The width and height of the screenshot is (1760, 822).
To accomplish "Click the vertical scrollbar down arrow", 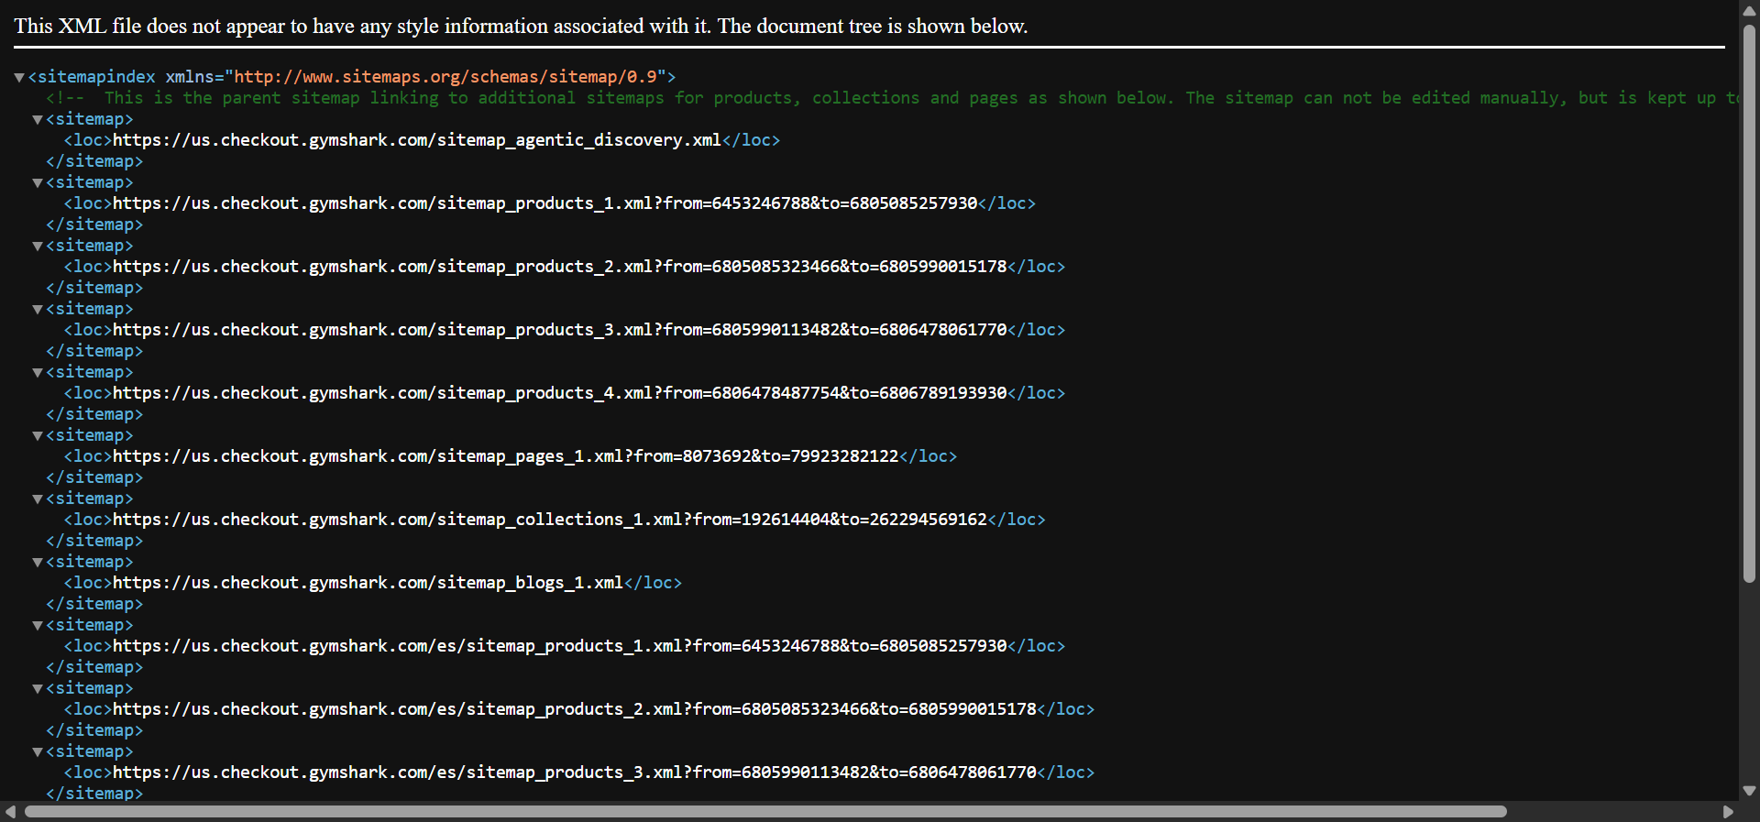I will tap(1749, 791).
